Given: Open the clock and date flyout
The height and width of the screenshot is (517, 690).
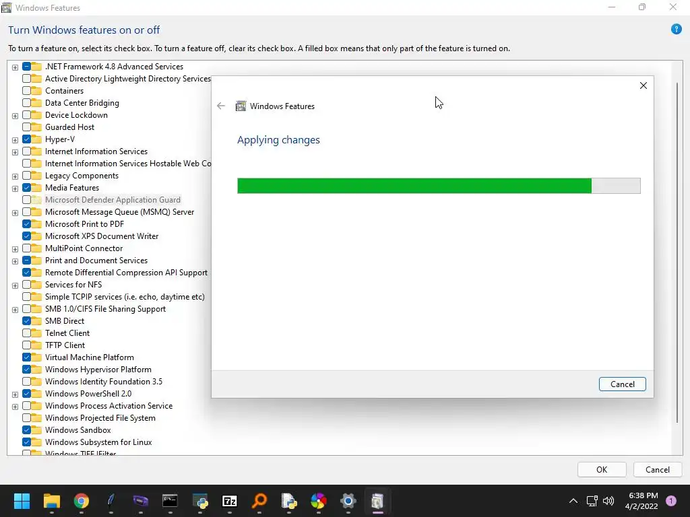Looking at the screenshot, I should [641, 501].
